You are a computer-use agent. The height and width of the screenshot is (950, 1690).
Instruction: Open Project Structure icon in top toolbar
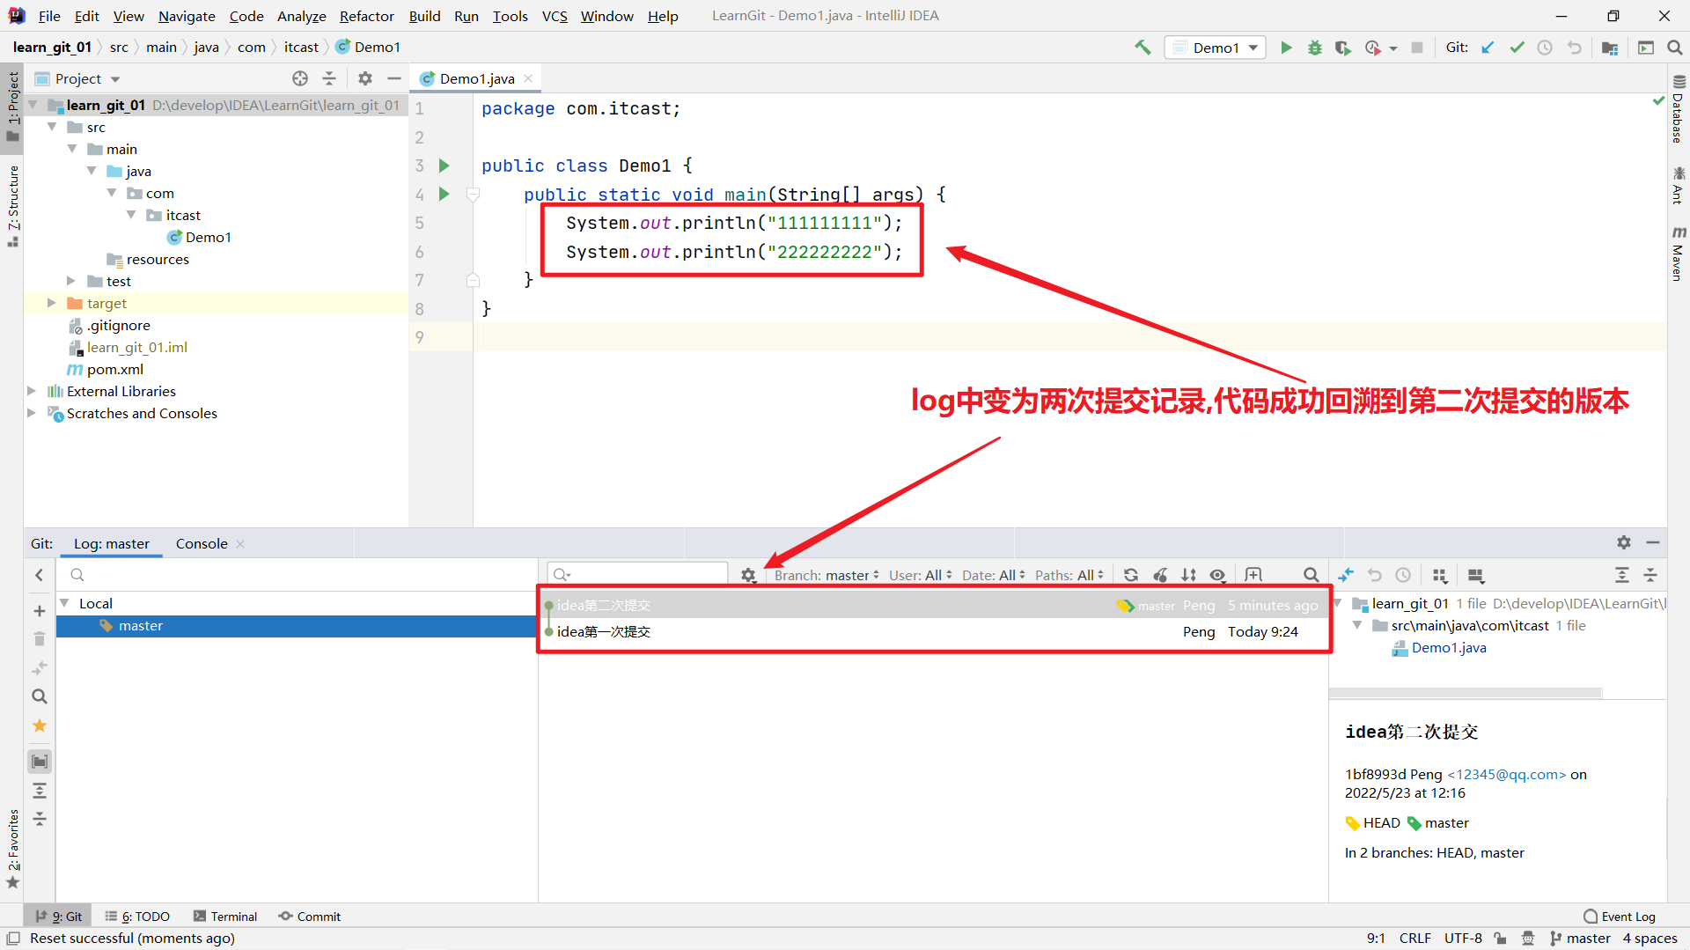[x=1610, y=48]
